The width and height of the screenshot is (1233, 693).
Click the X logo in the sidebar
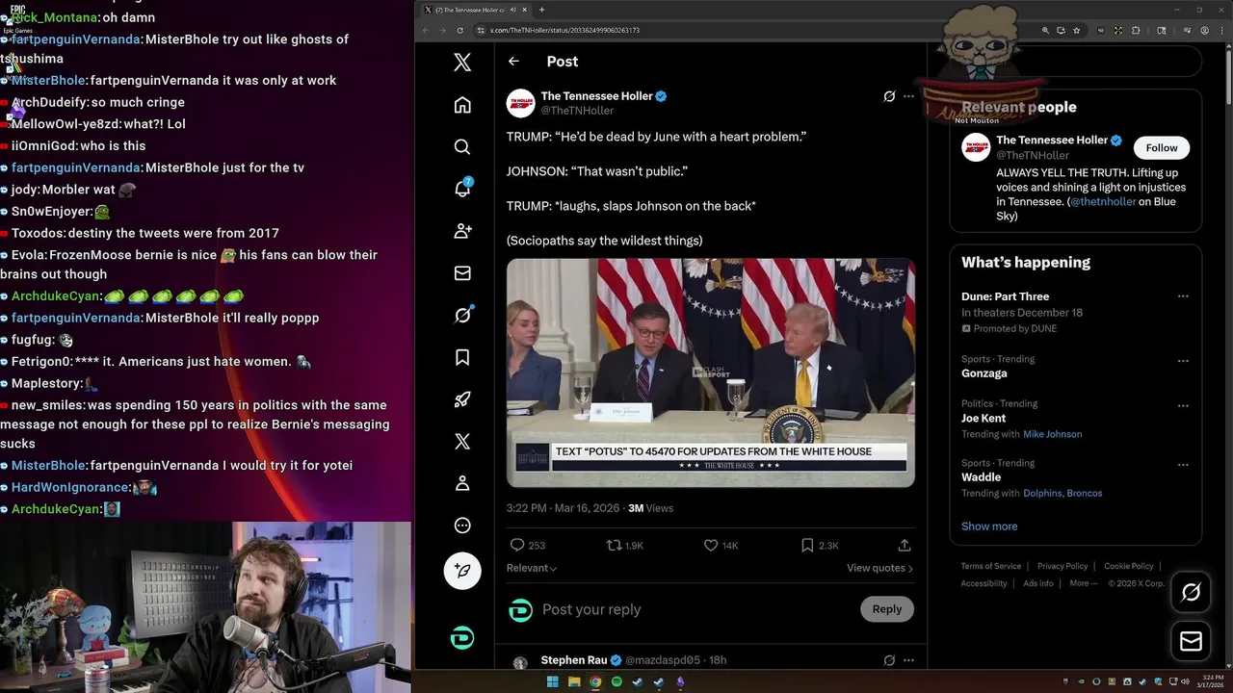point(462,63)
